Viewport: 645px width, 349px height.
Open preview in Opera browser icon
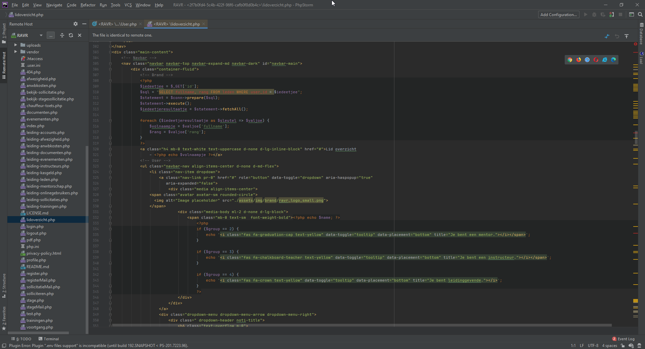596,60
